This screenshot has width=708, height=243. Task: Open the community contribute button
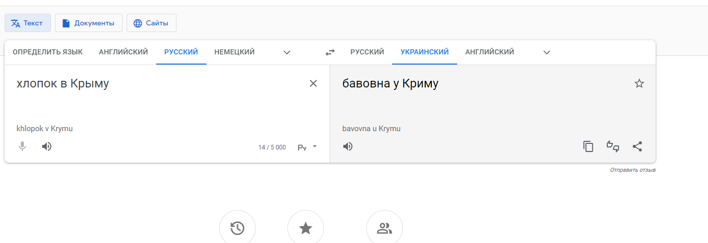click(385, 228)
